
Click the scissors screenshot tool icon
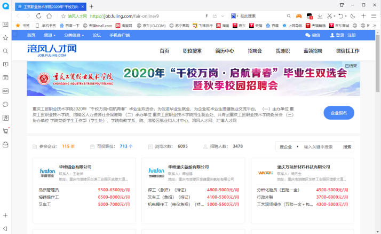coord(329,16)
